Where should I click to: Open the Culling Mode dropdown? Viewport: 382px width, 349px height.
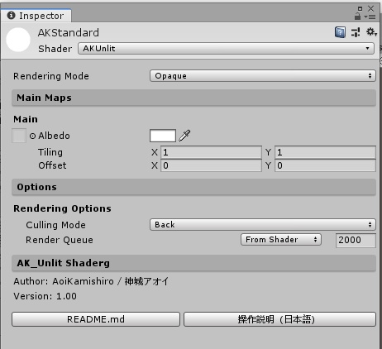[263, 225]
